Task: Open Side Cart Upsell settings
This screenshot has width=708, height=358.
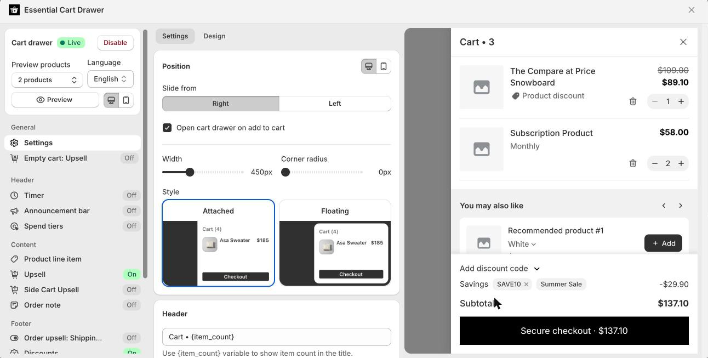Action: (72, 289)
